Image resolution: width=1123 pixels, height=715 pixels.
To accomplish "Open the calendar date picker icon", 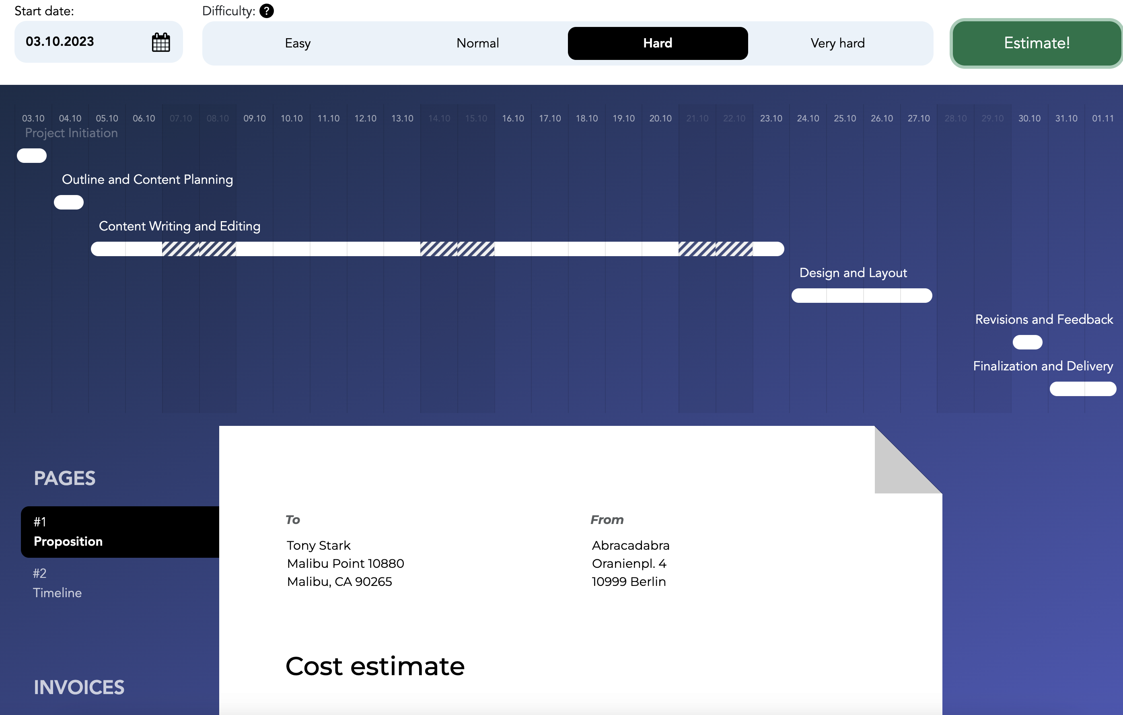I will click(161, 42).
